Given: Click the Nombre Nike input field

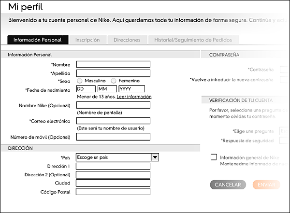Looking at the screenshot, I should (x=113, y=105).
